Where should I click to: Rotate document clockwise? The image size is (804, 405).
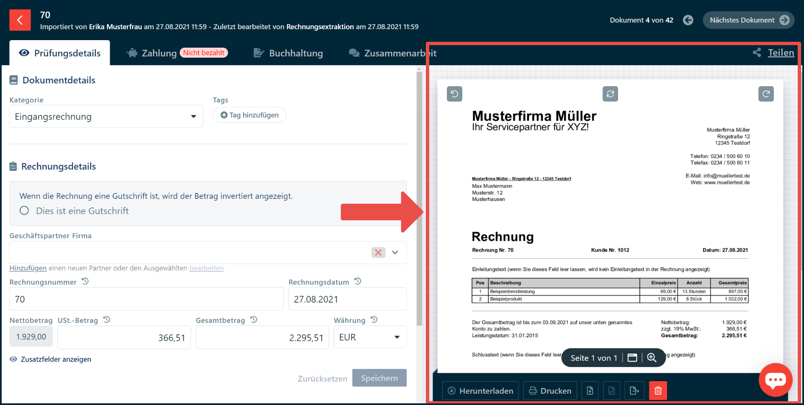pyautogui.click(x=765, y=94)
